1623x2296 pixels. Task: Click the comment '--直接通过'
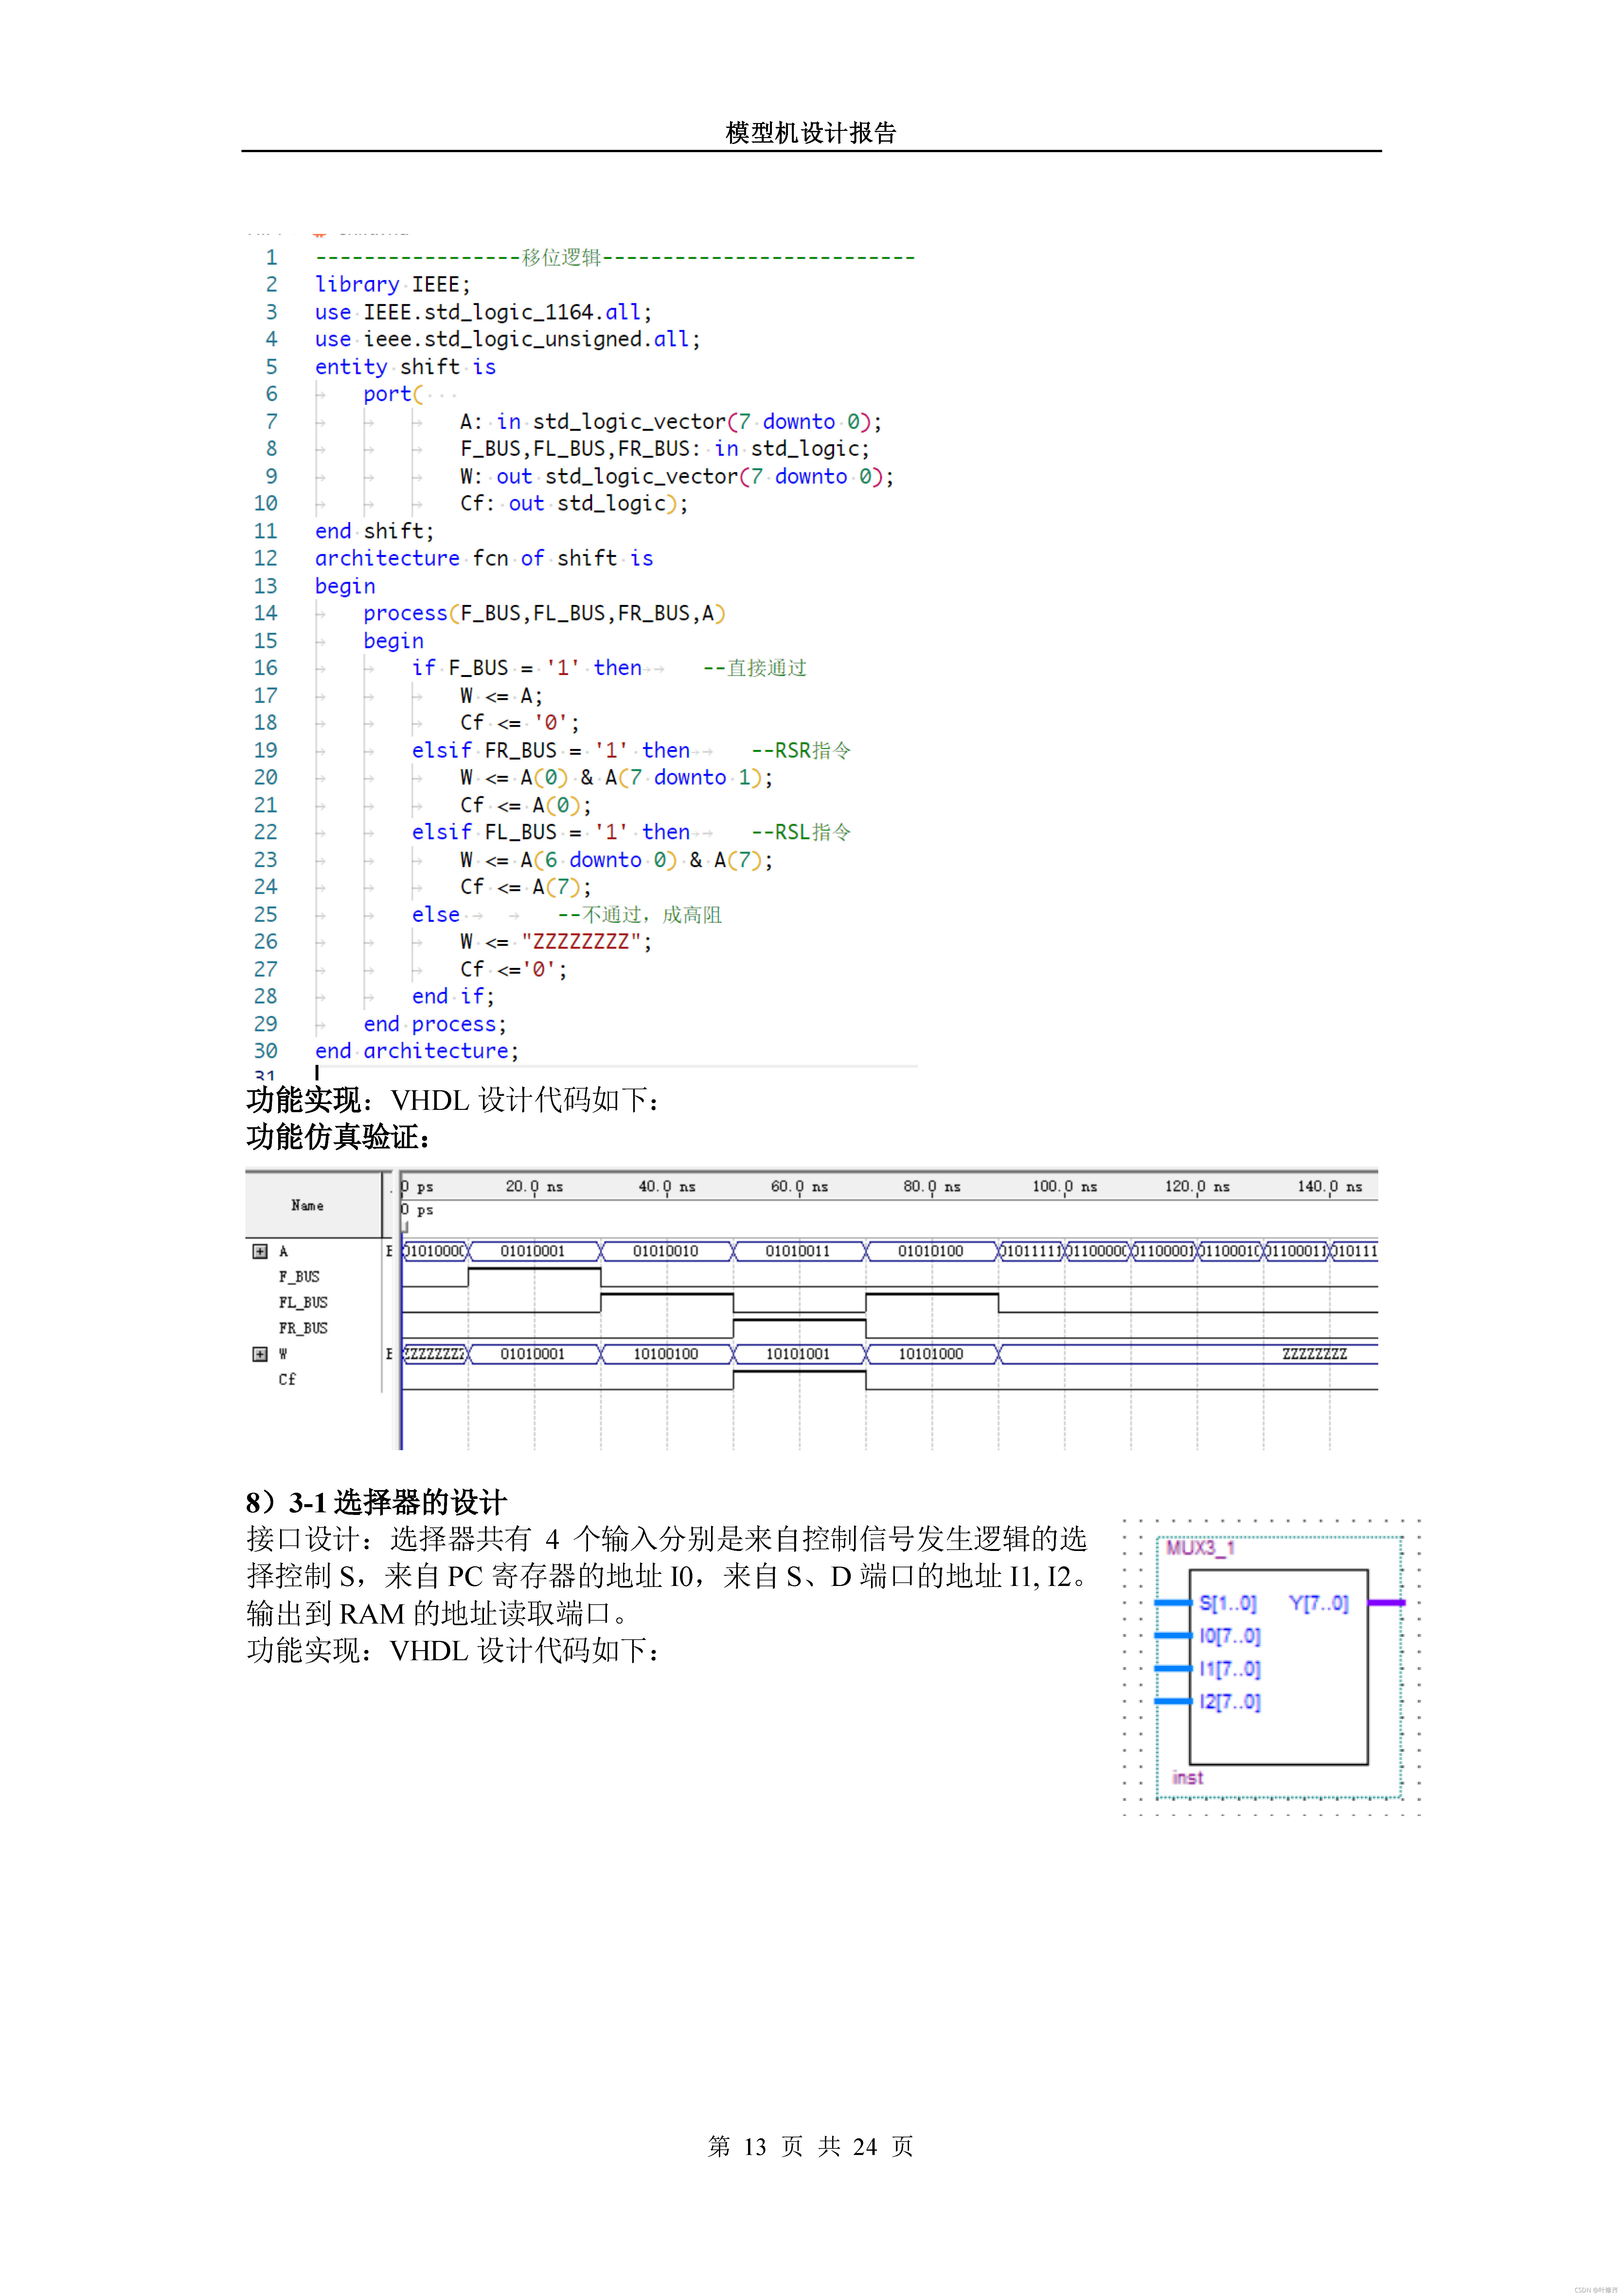click(755, 668)
